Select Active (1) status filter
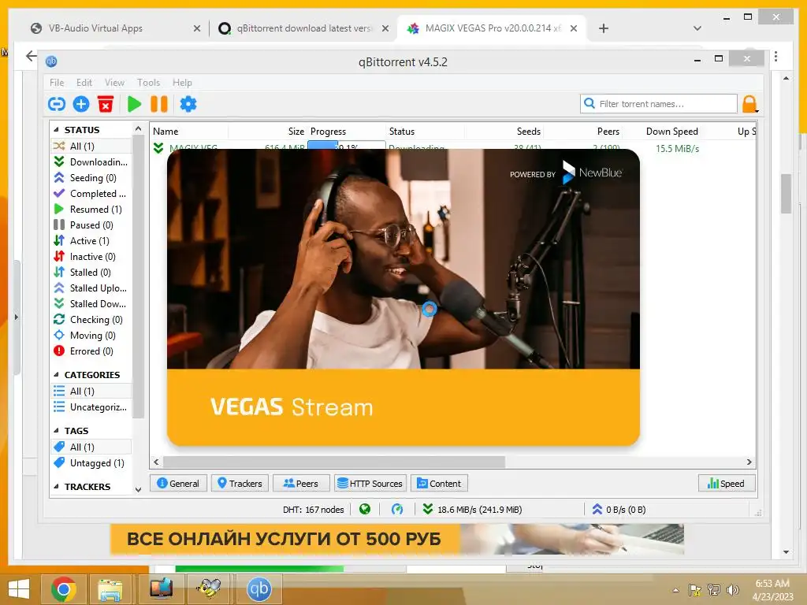 click(x=91, y=241)
